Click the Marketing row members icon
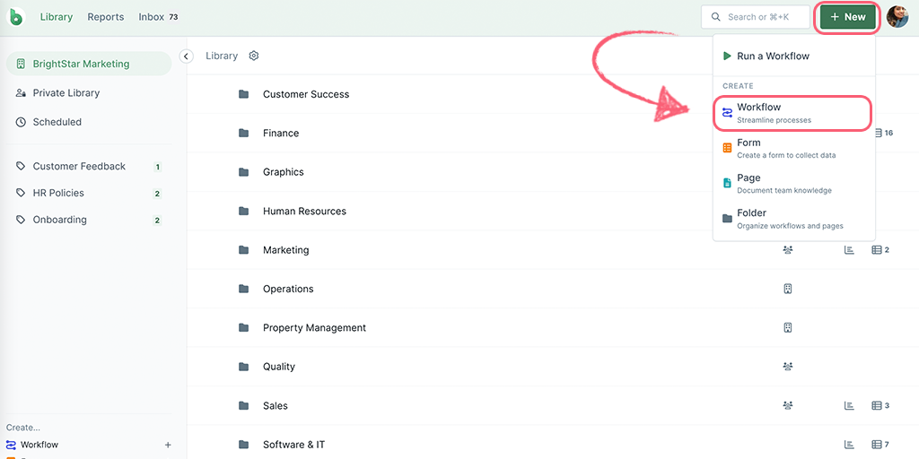The width and height of the screenshot is (919, 459). 788,250
